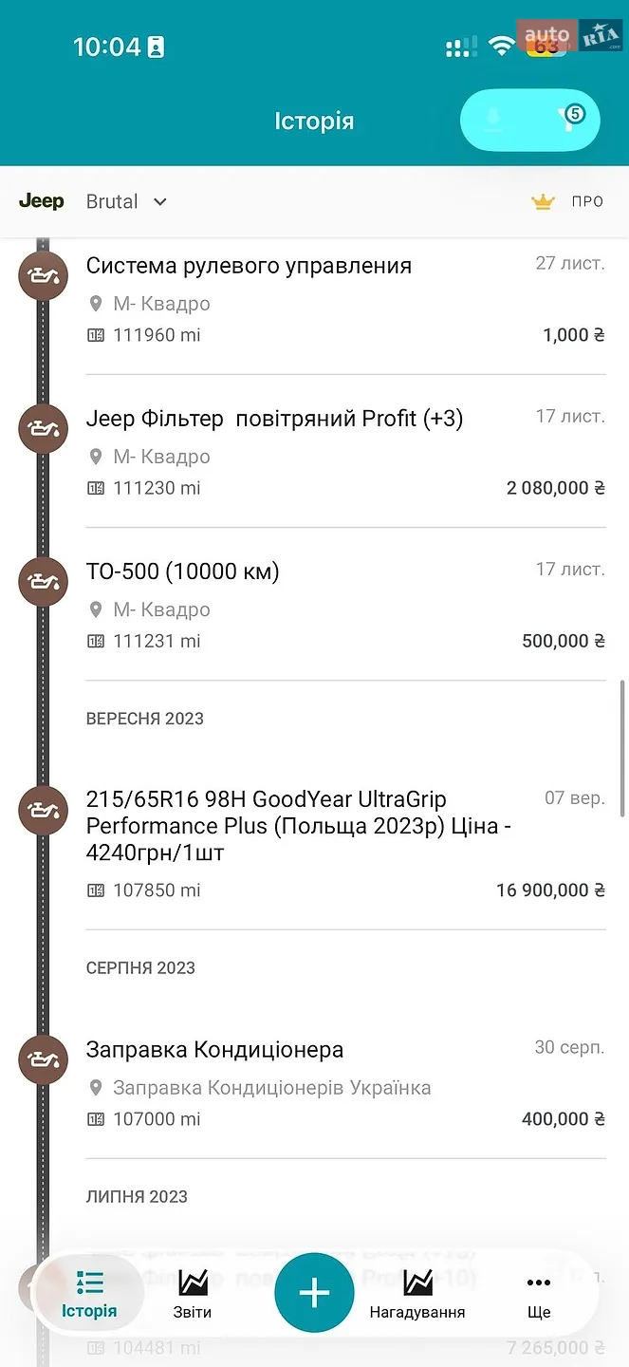
Task: Switch to the Звіти tab
Action: (x=193, y=1295)
